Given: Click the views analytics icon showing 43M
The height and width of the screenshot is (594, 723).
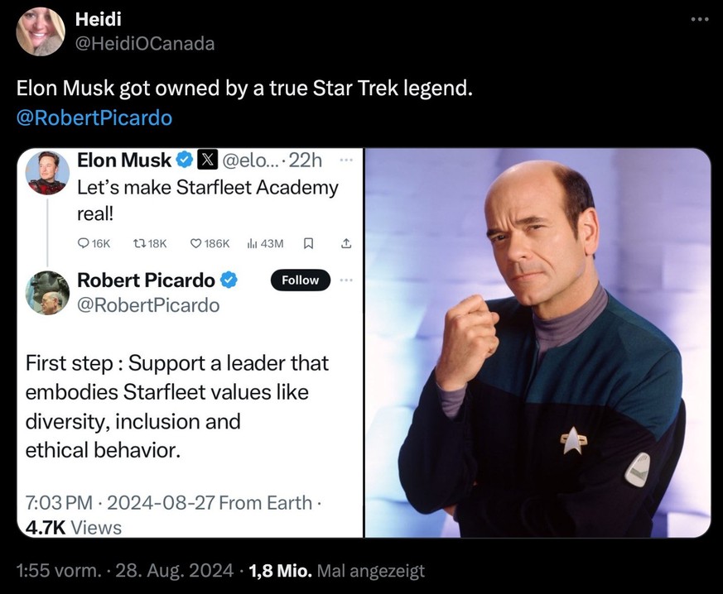Looking at the screenshot, I should pyautogui.click(x=253, y=243).
